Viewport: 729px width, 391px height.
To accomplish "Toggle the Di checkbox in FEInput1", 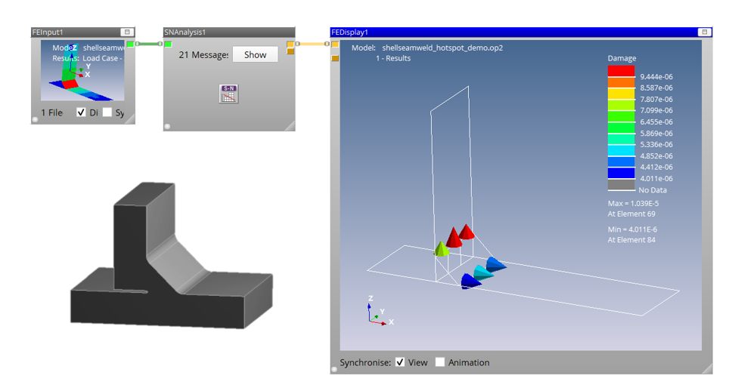I will pos(81,112).
